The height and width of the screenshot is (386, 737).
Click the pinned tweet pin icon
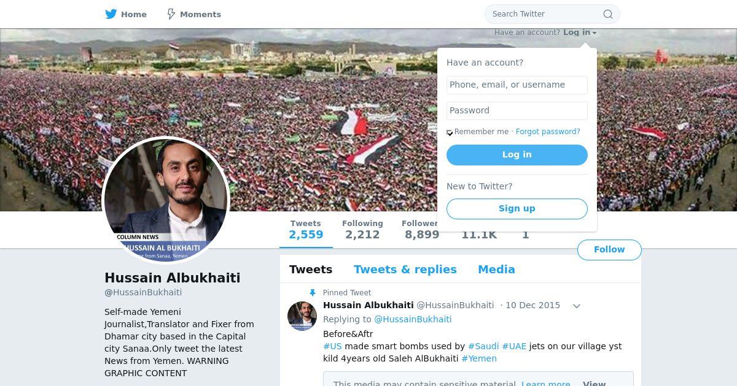pyautogui.click(x=313, y=293)
